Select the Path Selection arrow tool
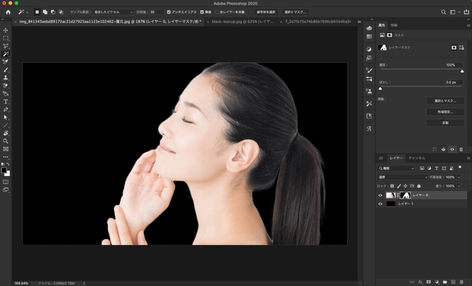Screen dimensions: 472x286 point(6,117)
